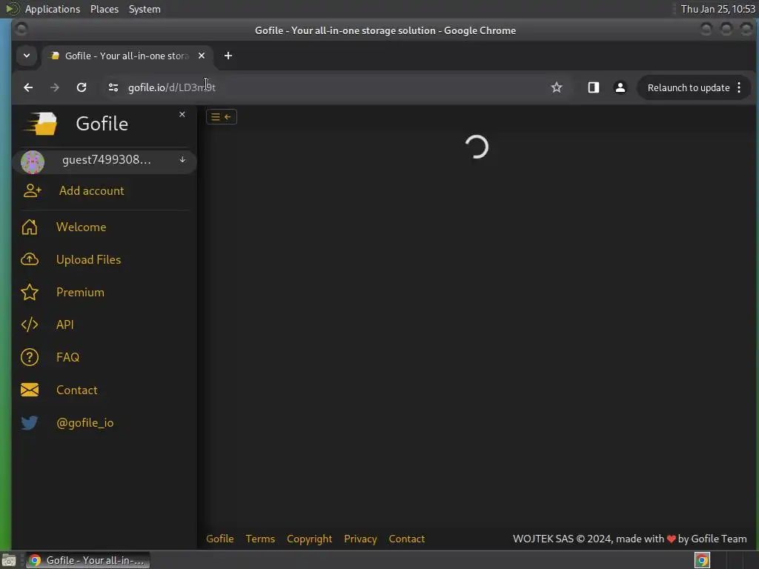The width and height of the screenshot is (759, 569).
Task: Open the System menu
Action: tap(145, 9)
